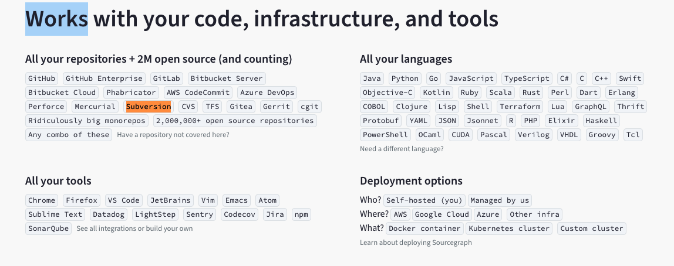Select the PowerShell tag
This screenshot has width=674, height=266.
(x=385, y=135)
